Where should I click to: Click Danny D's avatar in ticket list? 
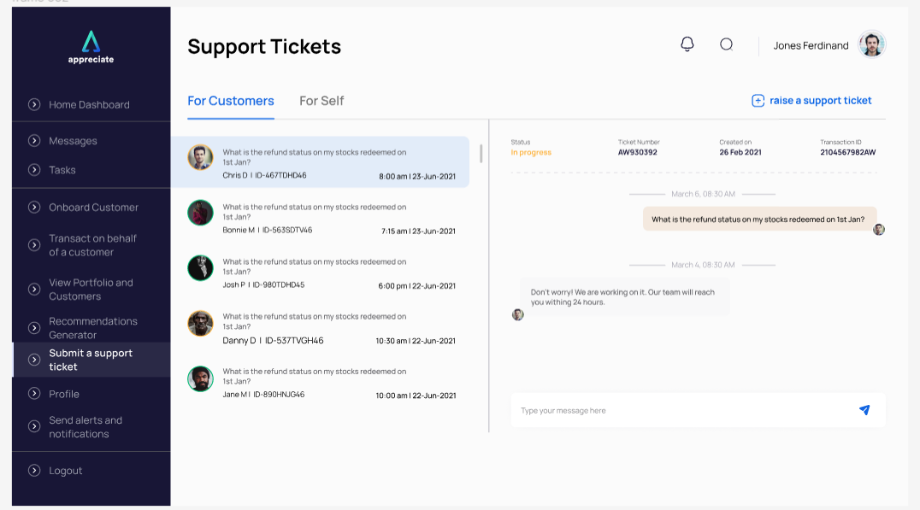click(200, 323)
